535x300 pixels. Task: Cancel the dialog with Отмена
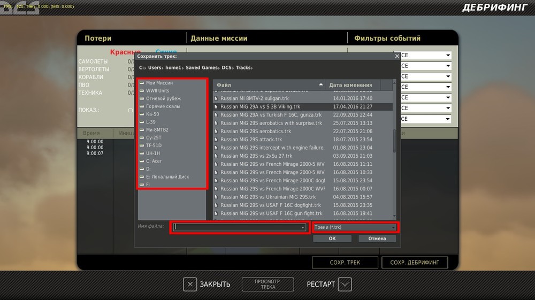pyautogui.click(x=377, y=239)
